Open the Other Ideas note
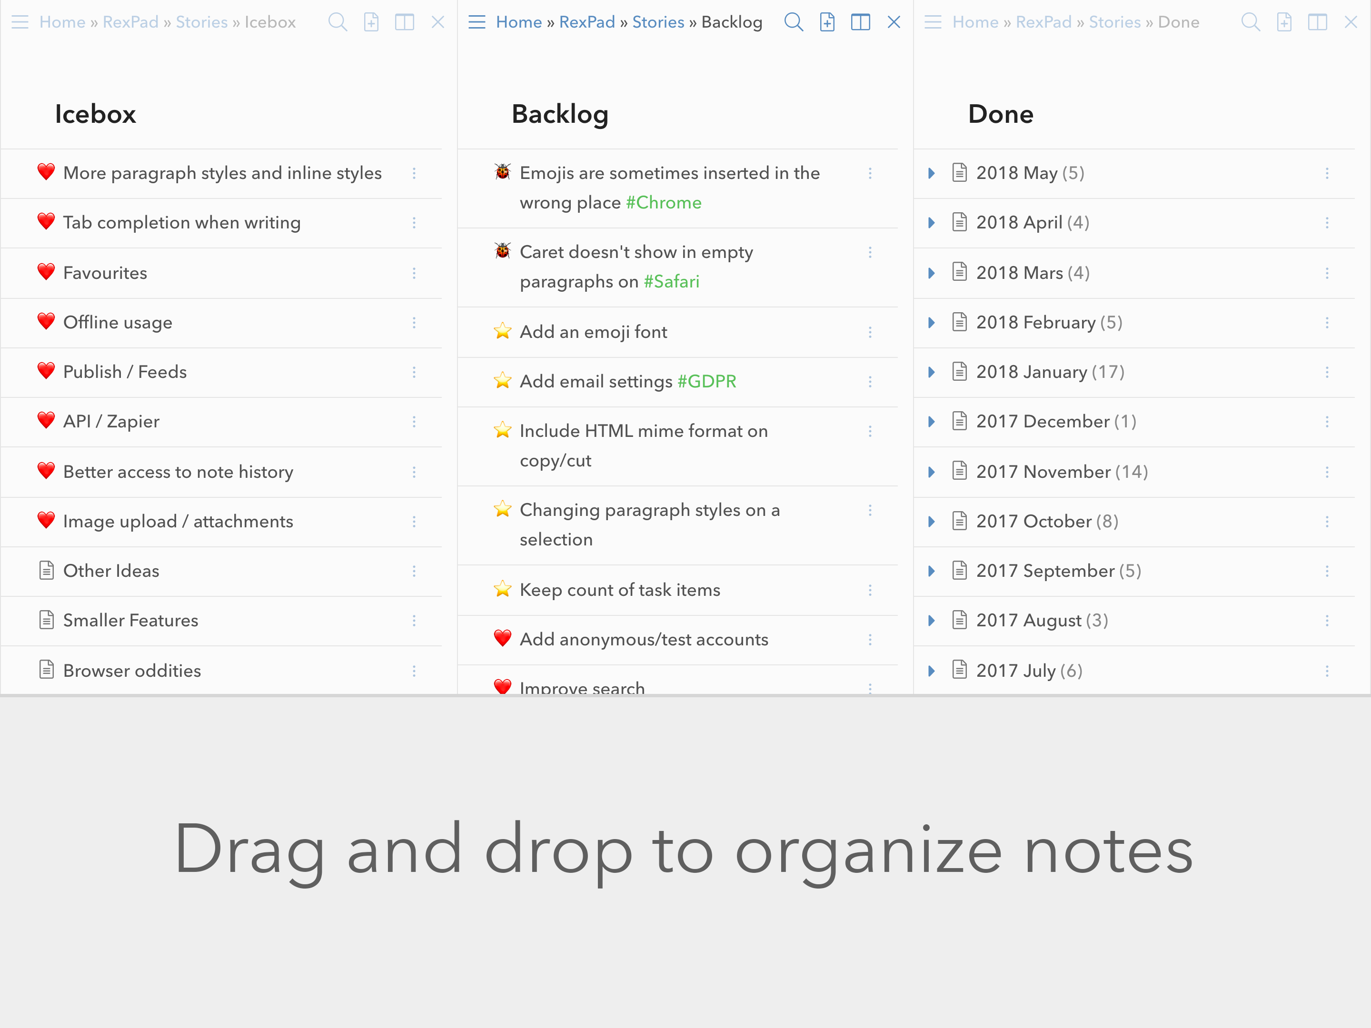The image size is (1371, 1028). point(221,571)
